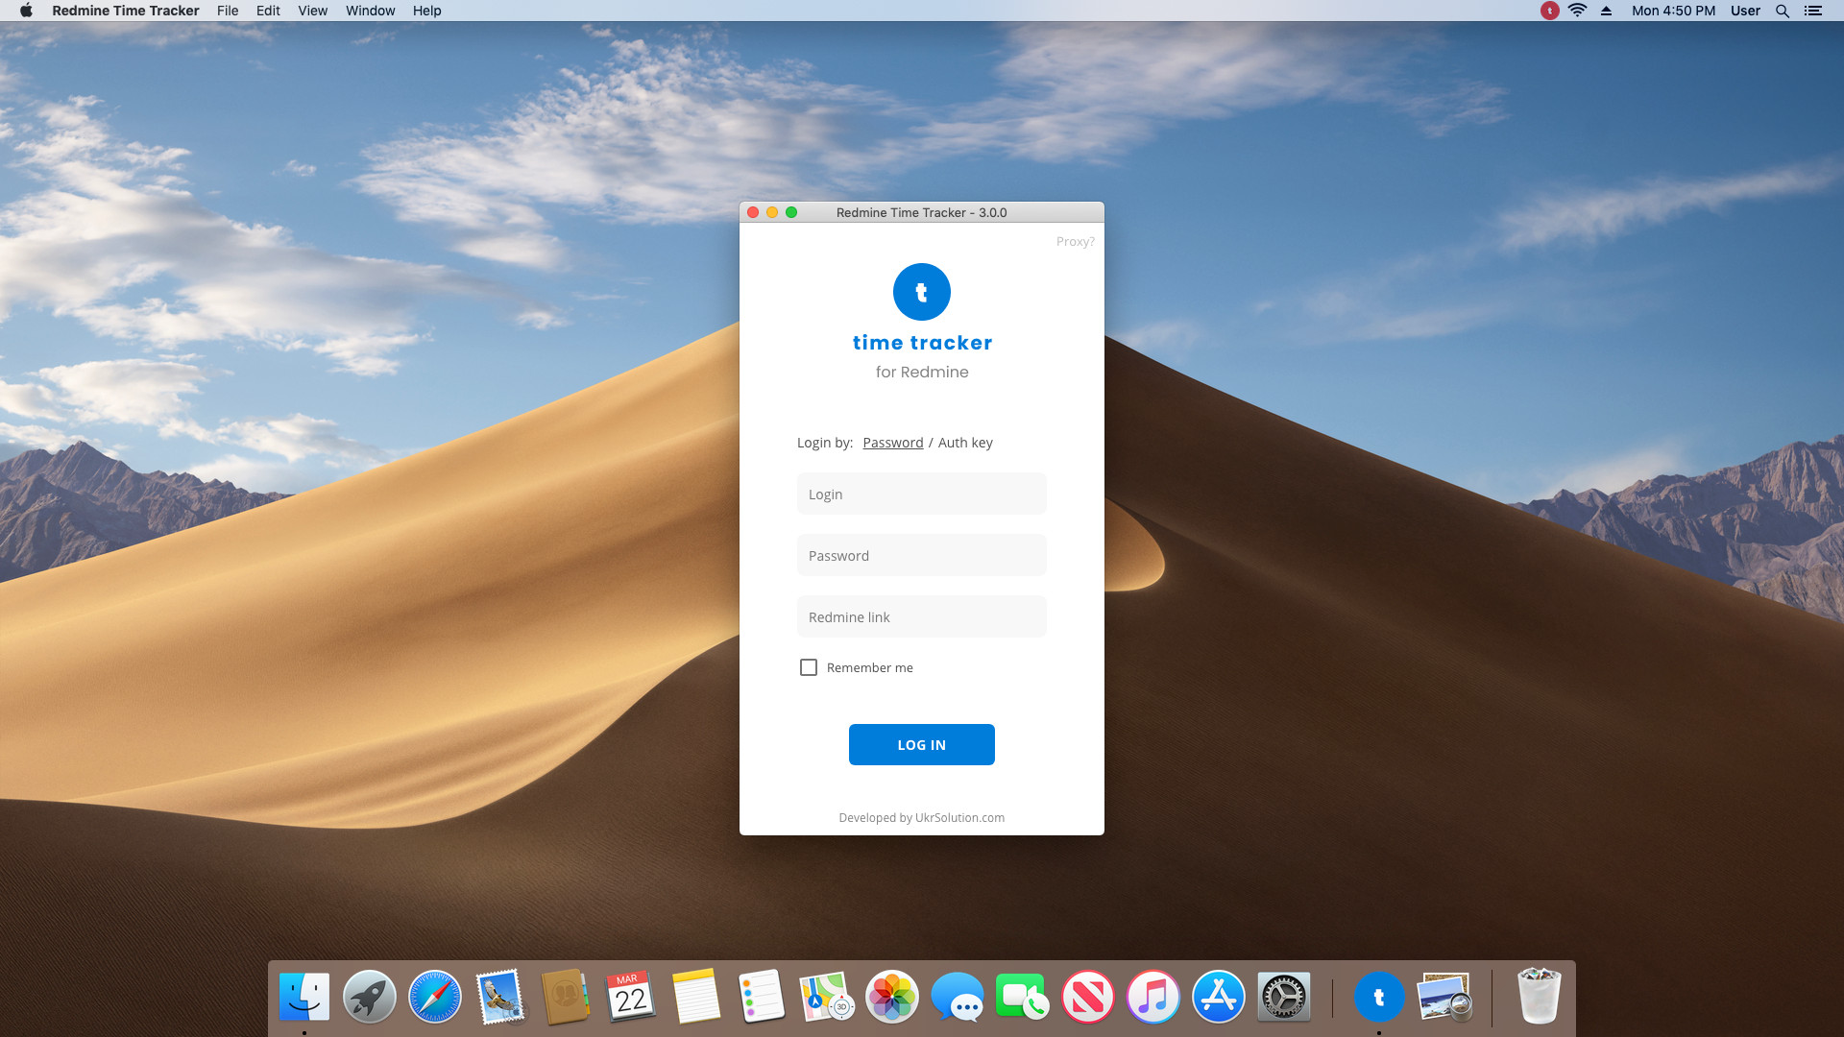The height and width of the screenshot is (1037, 1844).
Task: Focus the Login input field
Action: pyautogui.click(x=922, y=494)
